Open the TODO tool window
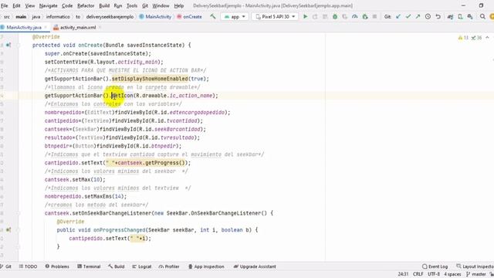This screenshot has width=494, height=278. tap(28, 266)
